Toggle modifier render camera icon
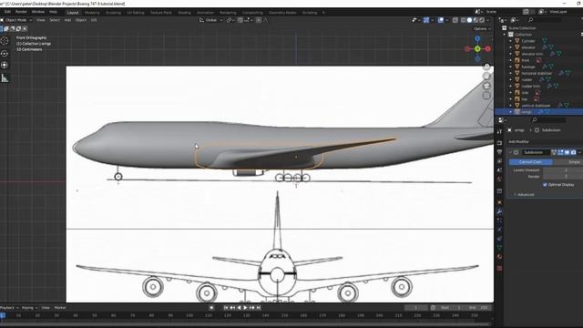Image resolution: width=583 pixels, height=328 pixels. click(573, 152)
